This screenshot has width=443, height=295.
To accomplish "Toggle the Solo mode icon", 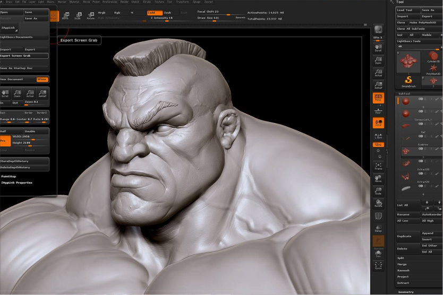I will (x=378, y=254).
